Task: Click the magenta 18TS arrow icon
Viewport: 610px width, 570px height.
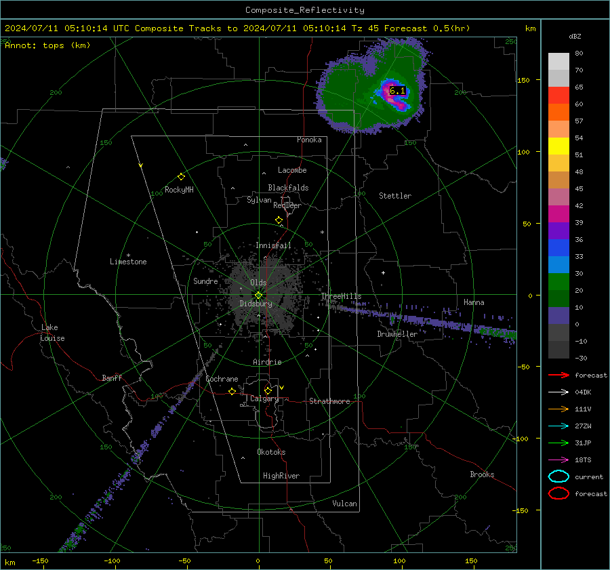Action: (x=558, y=460)
